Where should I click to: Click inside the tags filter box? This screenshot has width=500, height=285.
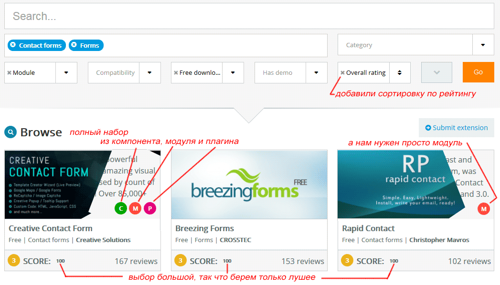tap(166, 45)
